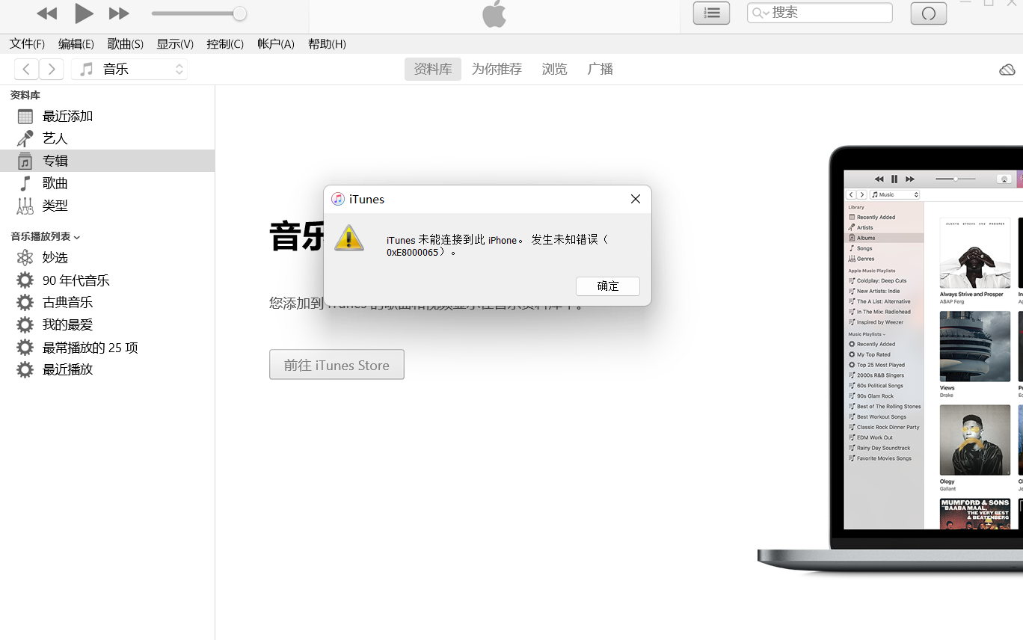Screen dimensions: 1023x640
Task: Open the 最常播放的 25 项 playlist label
Action: click(90, 348)
